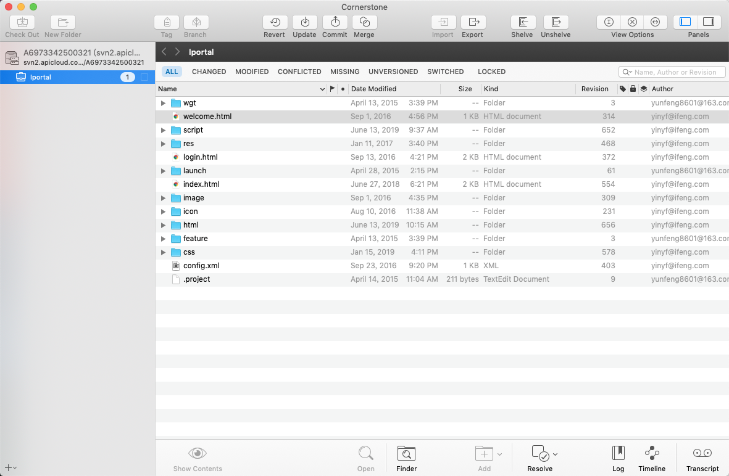Click the Add icon in bottom bar

[x=484, y=453]
